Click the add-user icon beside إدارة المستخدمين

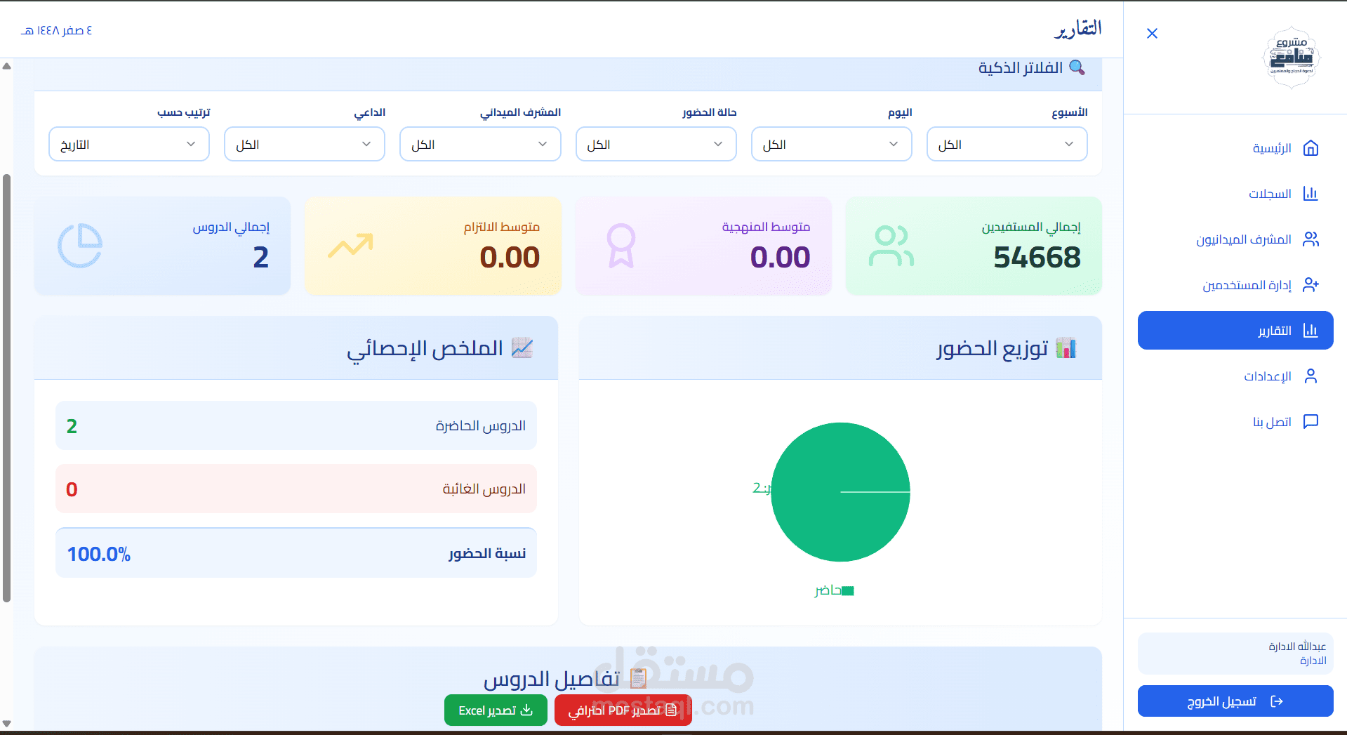(1310, 285)
